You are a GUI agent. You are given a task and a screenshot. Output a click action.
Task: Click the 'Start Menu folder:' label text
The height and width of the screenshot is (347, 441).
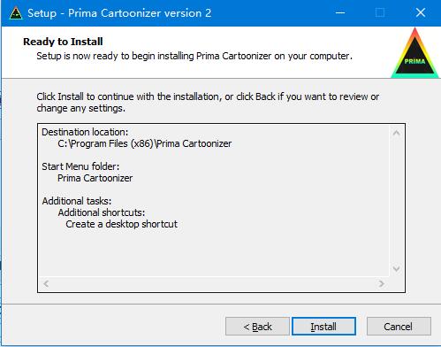point(80,166)
